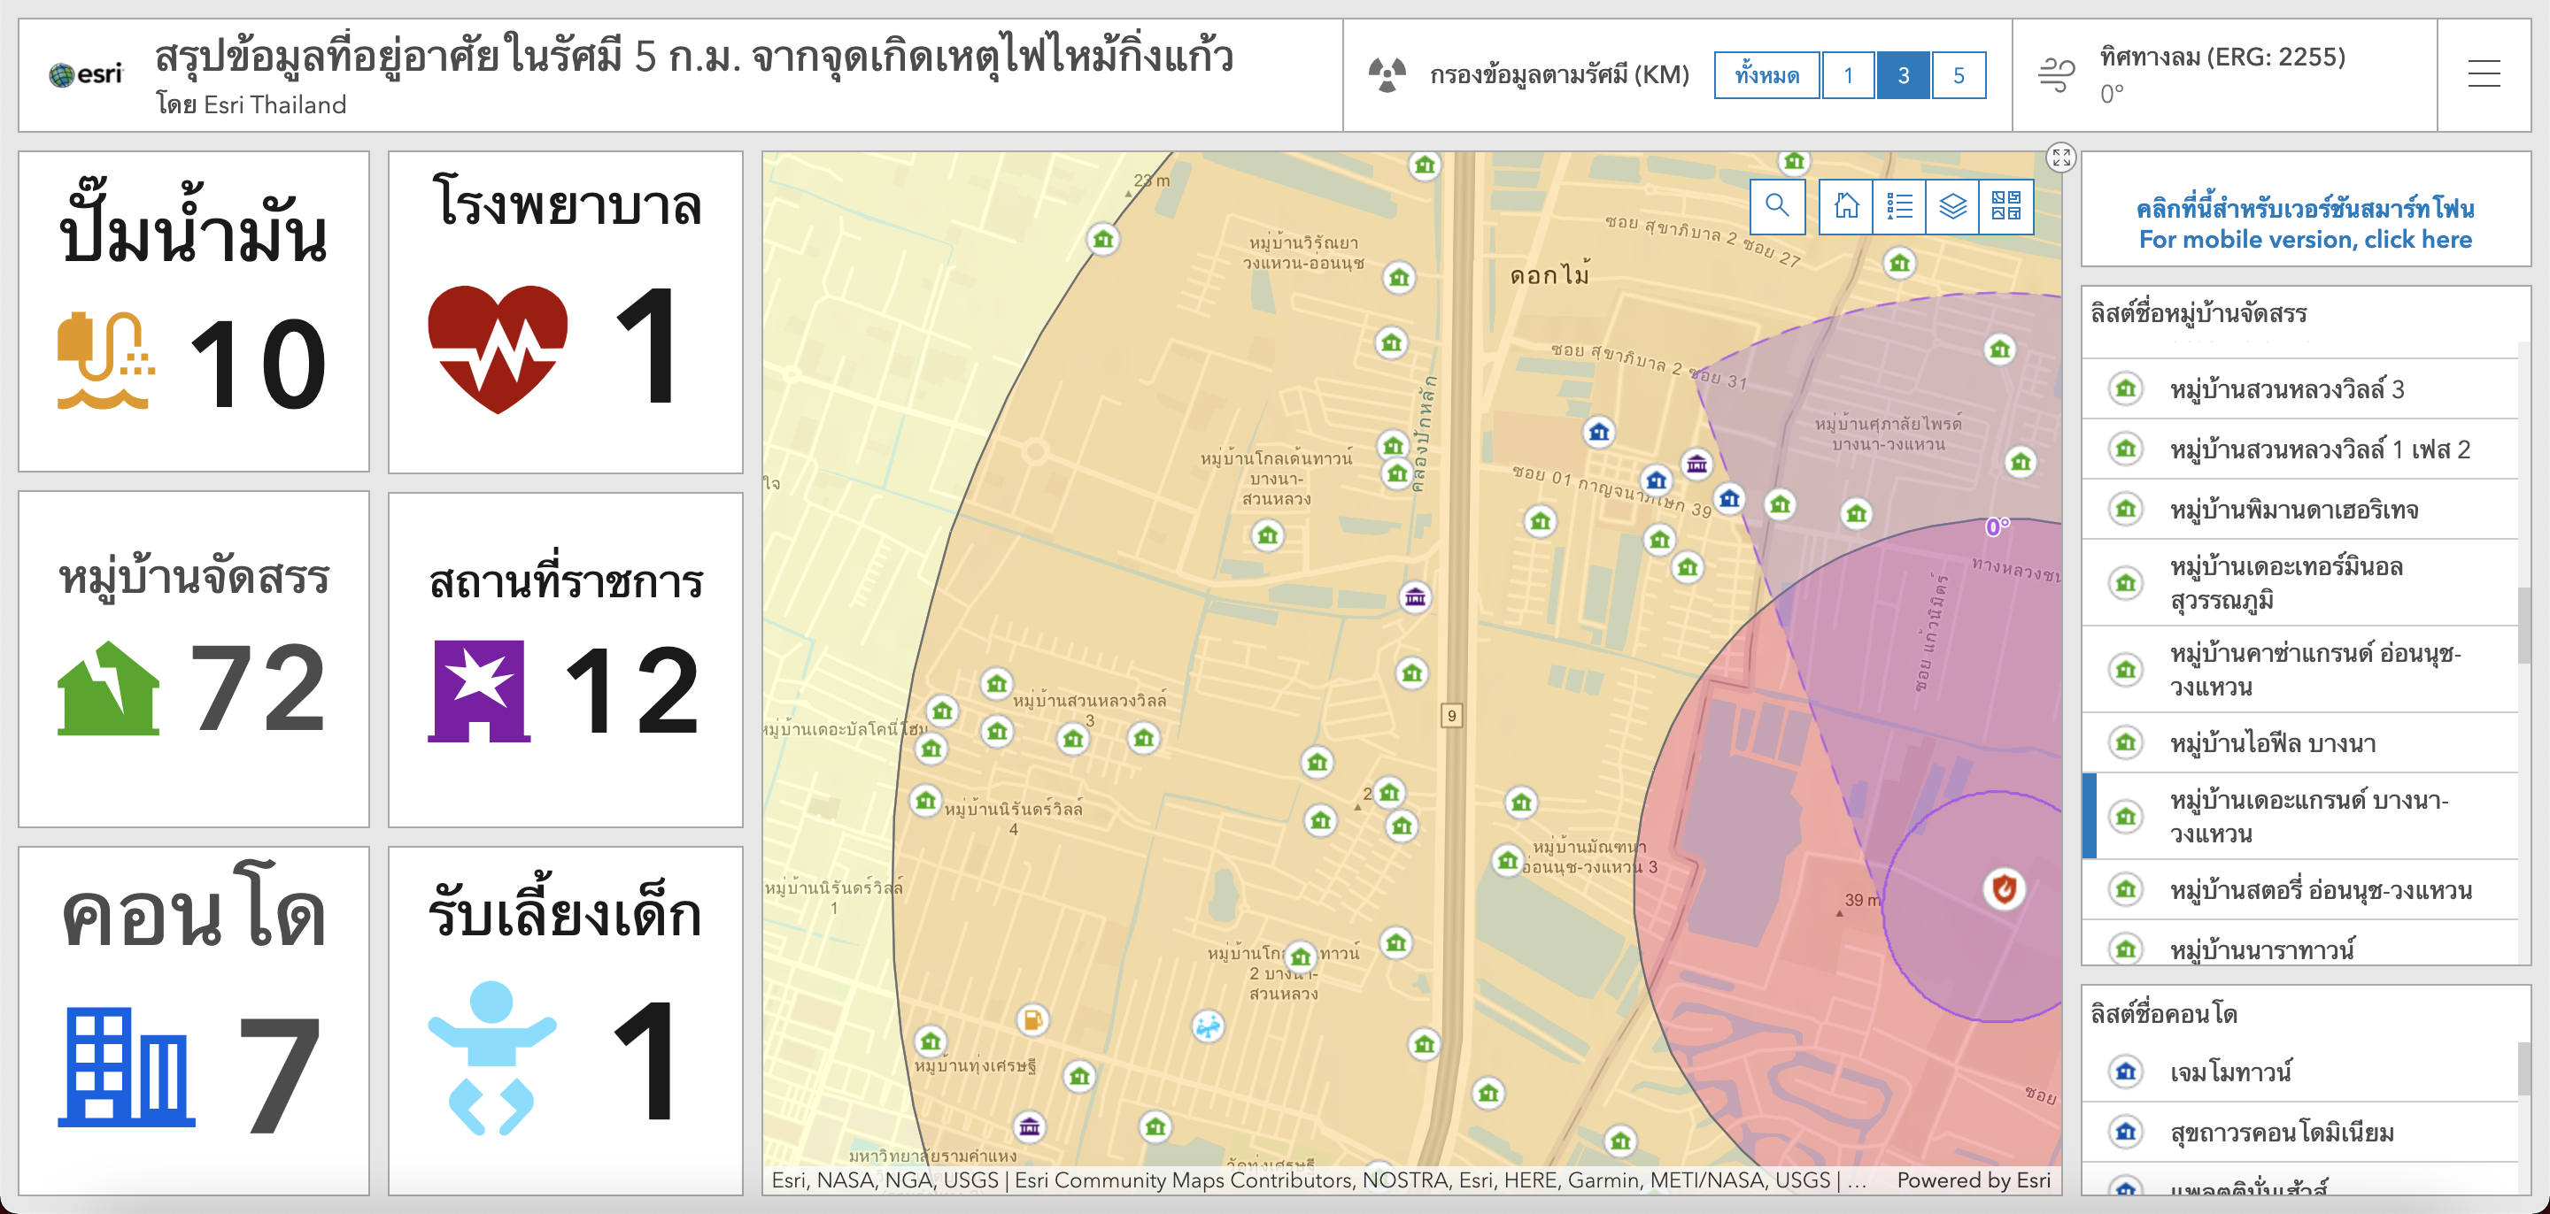Click the wind direction 0° widget

point(2222,74)
